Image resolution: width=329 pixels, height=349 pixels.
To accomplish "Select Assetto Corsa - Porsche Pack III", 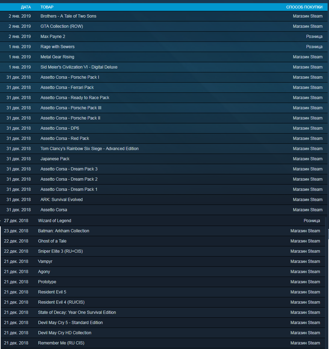I will (71, 108).
